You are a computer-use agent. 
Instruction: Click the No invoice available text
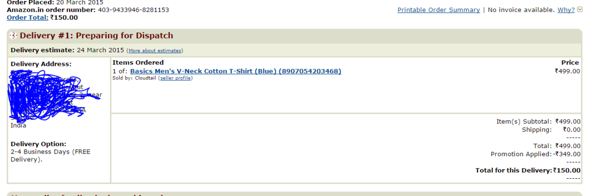pos(521,10)
